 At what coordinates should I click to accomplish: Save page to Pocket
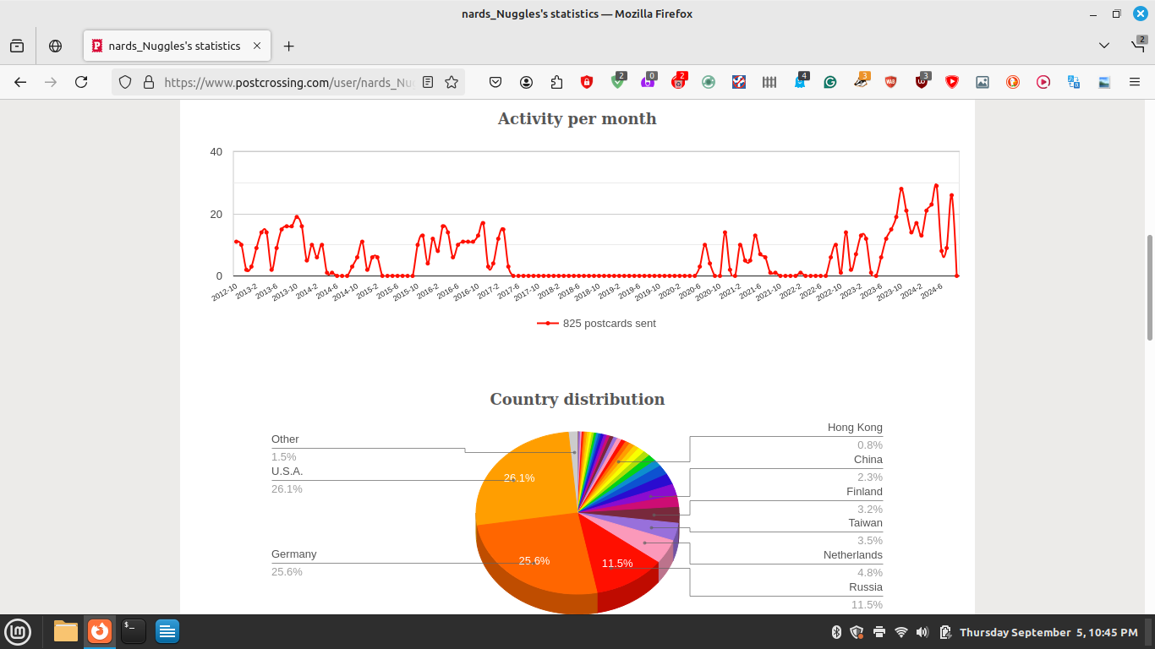495,82
